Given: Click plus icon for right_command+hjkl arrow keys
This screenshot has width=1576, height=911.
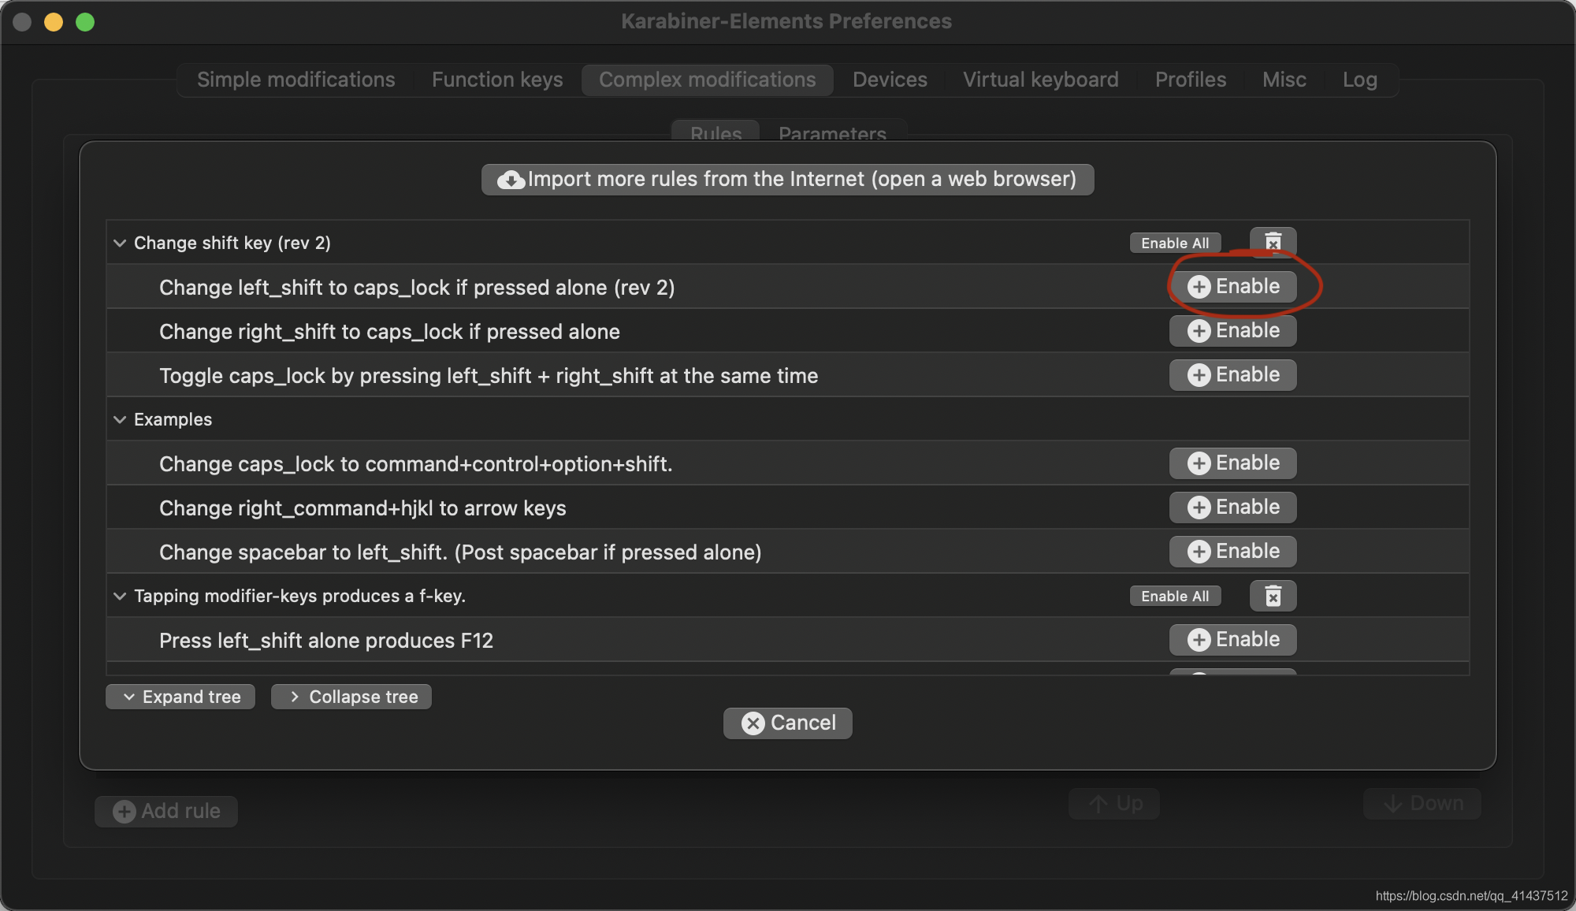Looking at the screenshot, I should (x=1199, y=508).
